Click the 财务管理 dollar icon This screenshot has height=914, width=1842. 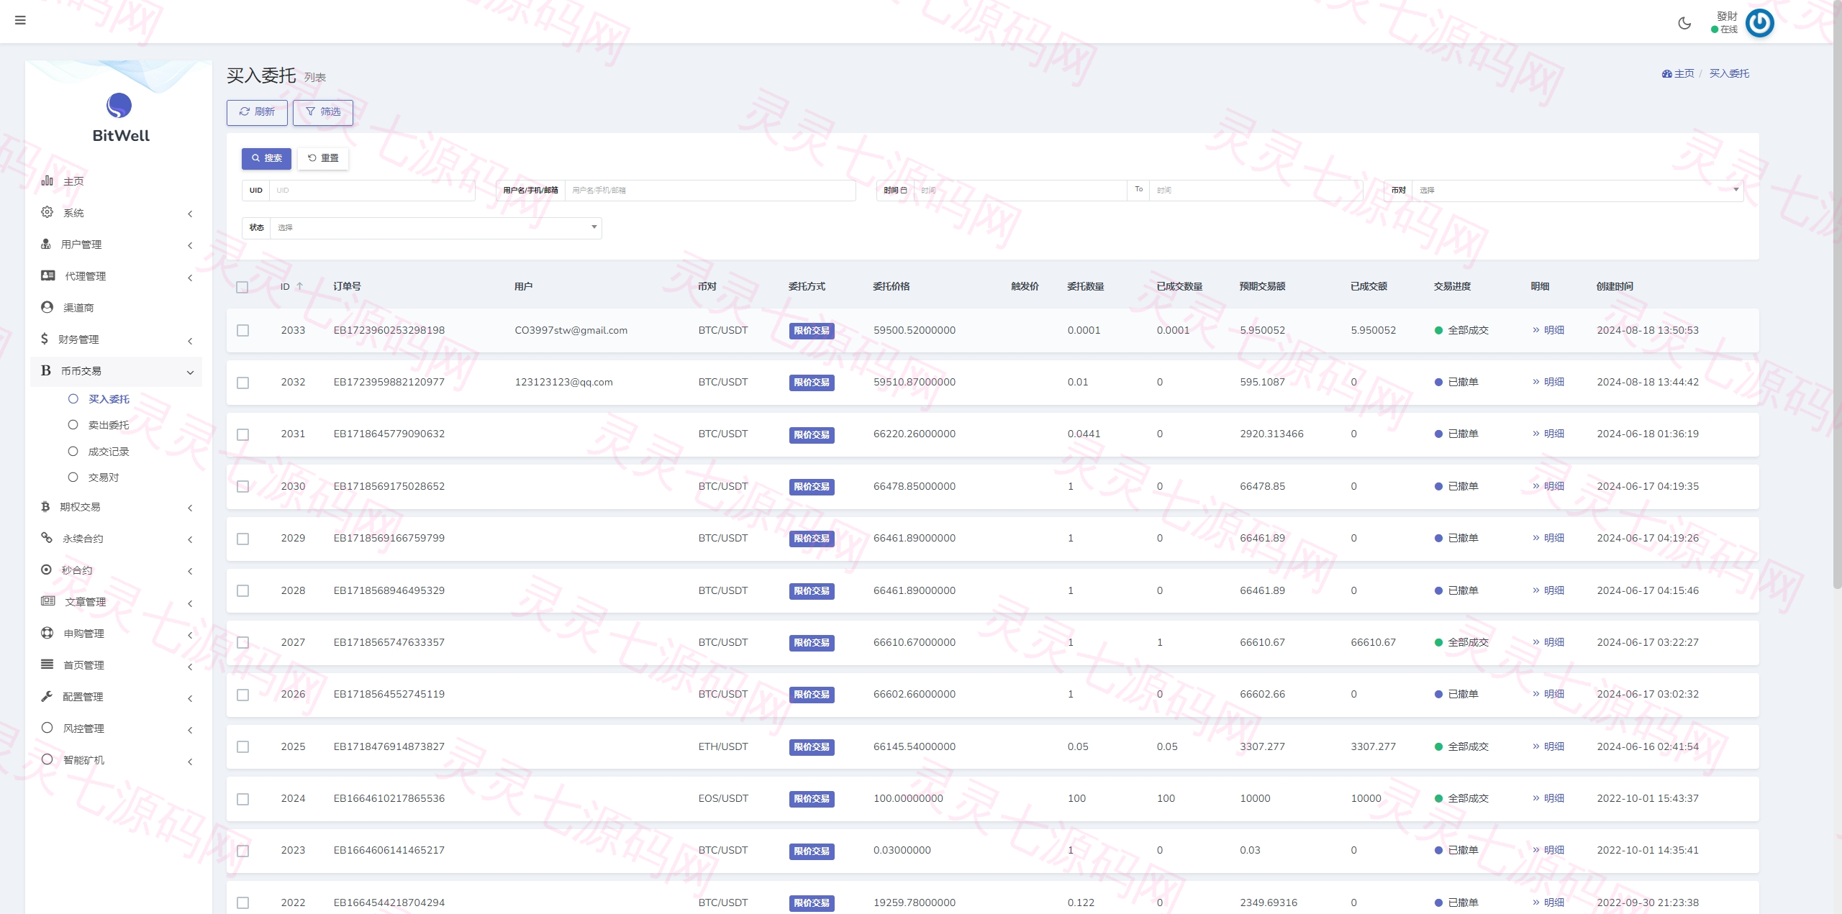coord(45,339)
